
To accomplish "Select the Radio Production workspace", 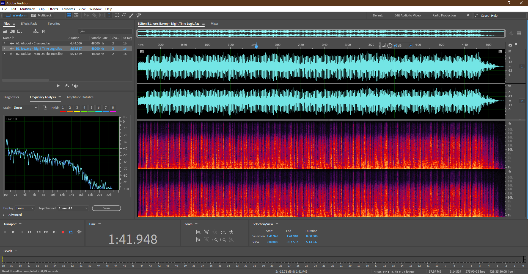I will pyautogui.click(x=444, y=15).
